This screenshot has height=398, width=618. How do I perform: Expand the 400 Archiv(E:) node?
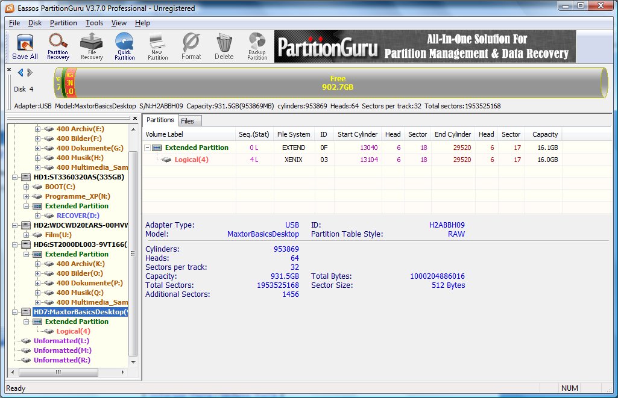pyautogui.click(x=37, y=129)
